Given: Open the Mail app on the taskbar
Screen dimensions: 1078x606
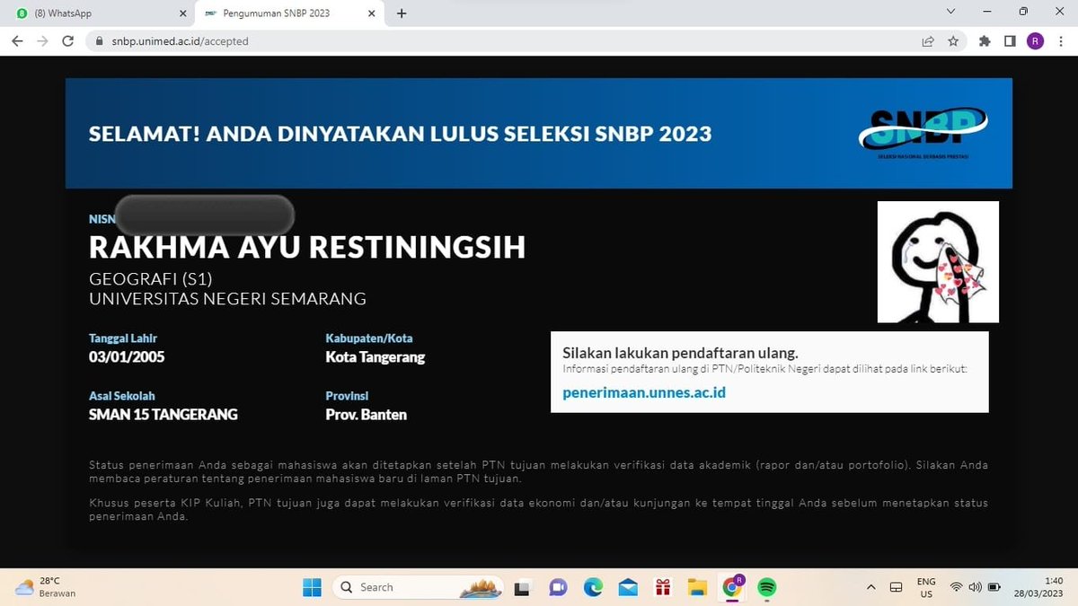Looking at the screenshot, I should tap(628, 587).
